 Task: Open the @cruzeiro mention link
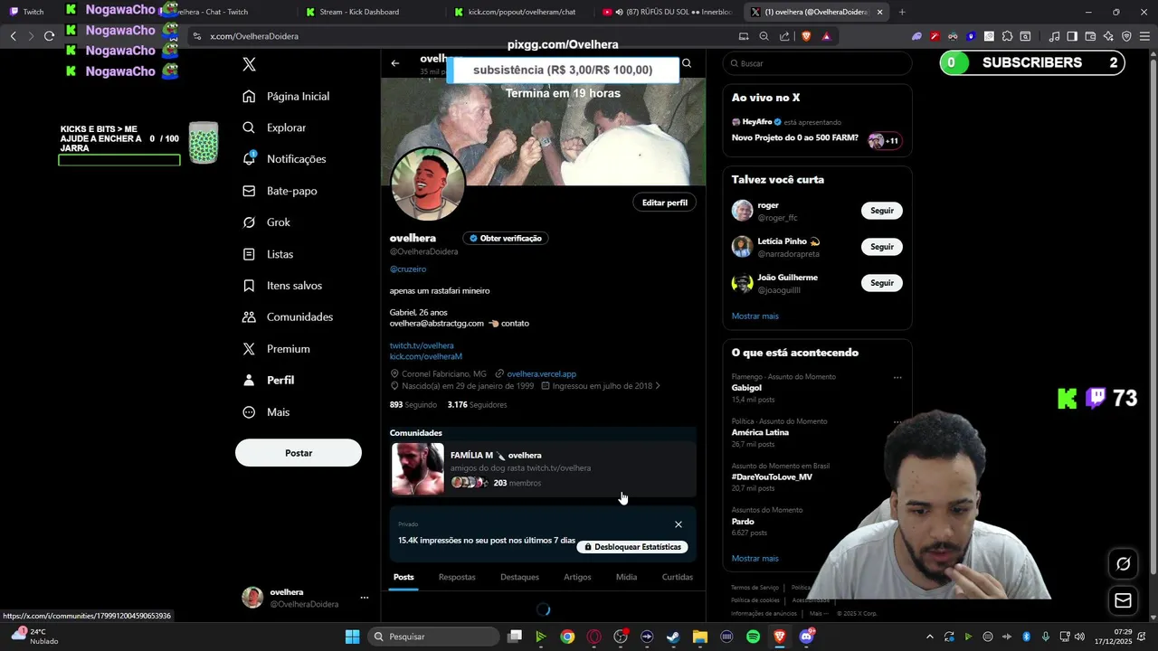tap(408, 269)
